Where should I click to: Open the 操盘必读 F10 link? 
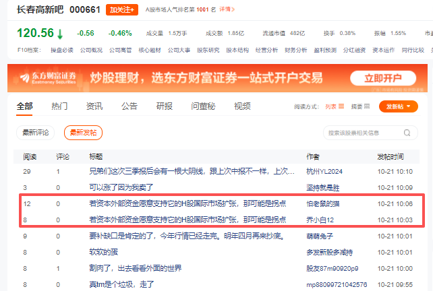[62, 51]
